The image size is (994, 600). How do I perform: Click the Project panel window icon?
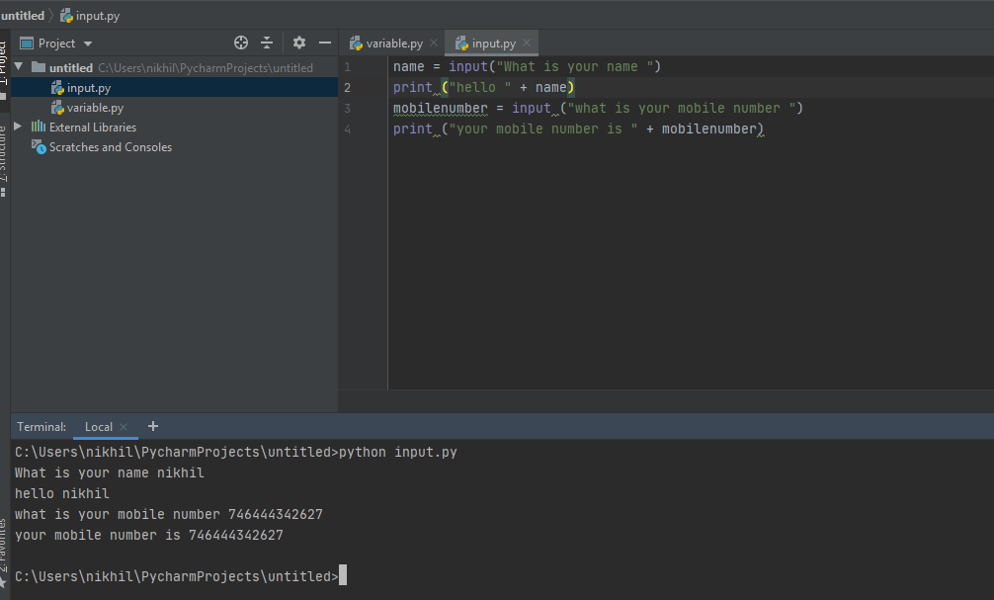[27, 43]
